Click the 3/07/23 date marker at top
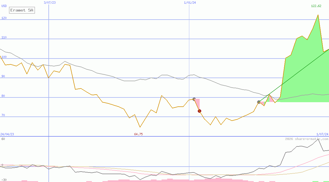The height and width of the screenshot is (182, 329). (50, 3)
